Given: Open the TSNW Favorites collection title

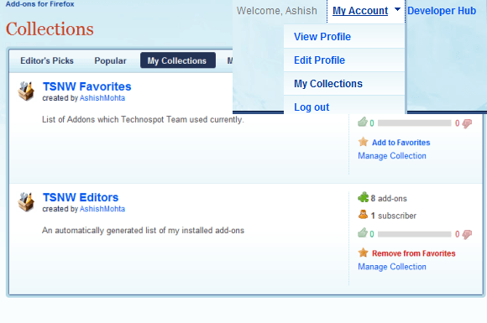Looking at the screenshot, I should tap(86, 86).
